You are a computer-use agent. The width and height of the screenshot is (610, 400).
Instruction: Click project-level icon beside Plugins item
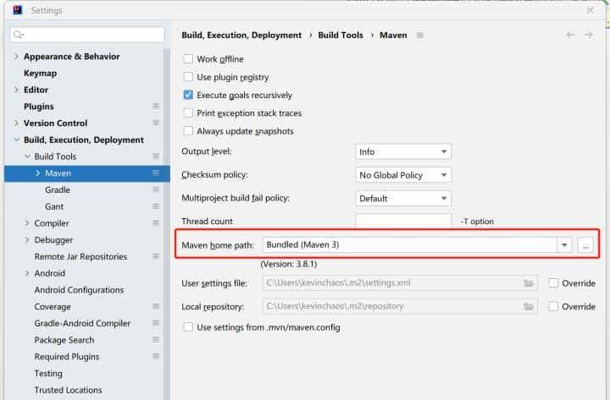pyautogui.click(x=156, y=107)
